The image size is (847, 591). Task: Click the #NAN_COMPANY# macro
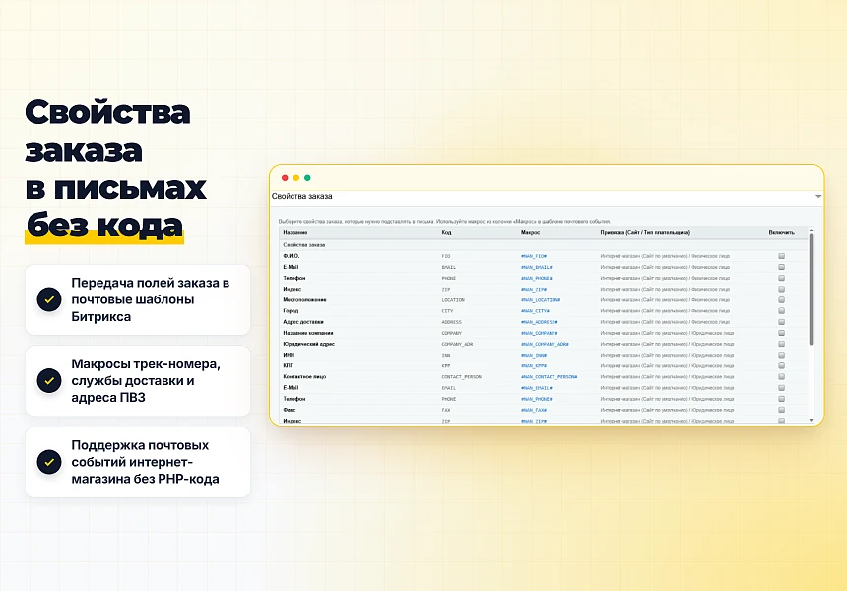[x=540, y=333]
